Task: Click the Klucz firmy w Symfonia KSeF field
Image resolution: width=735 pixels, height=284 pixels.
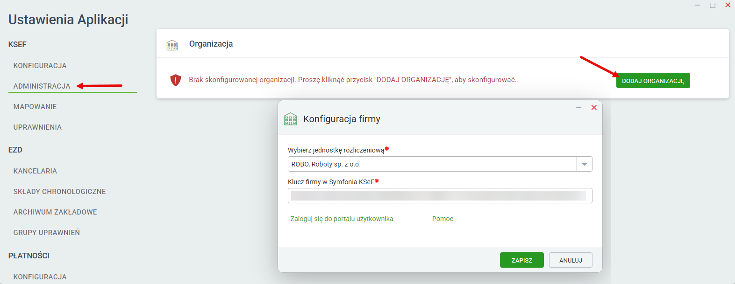Action: [x=440, y=196]
